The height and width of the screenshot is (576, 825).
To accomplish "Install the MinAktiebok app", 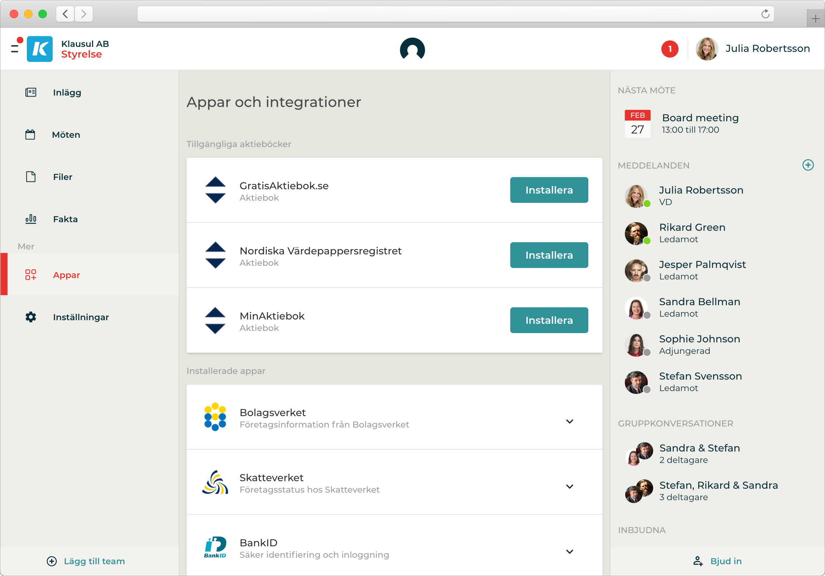I will [x=549, y=320].
